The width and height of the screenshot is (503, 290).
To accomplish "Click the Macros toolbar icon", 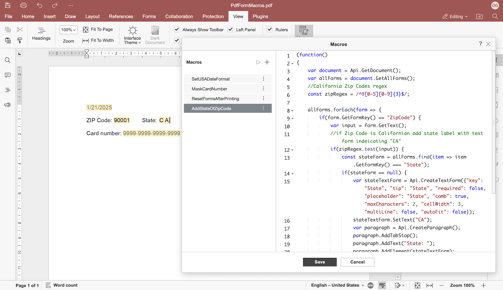I will [x=304, y=31].
